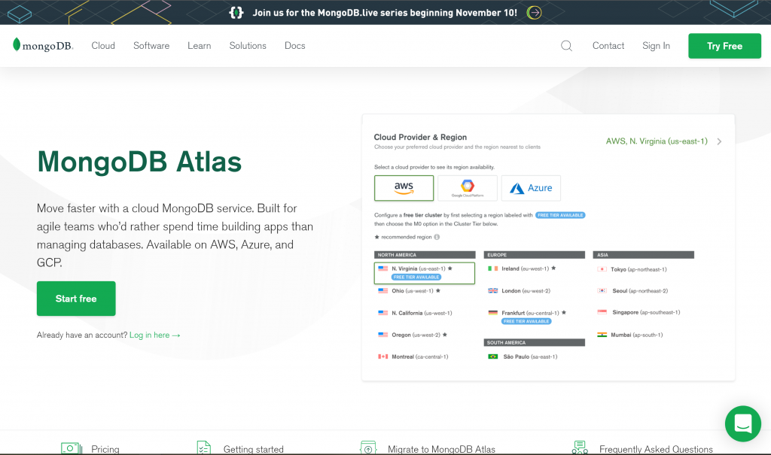Select the Azure provider logo

pyautogui.click(x=531, y=188)
